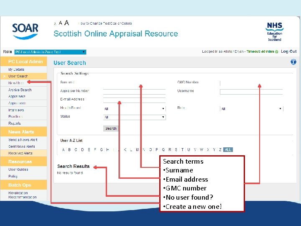Click the SOAR logo

pos(25,31)
